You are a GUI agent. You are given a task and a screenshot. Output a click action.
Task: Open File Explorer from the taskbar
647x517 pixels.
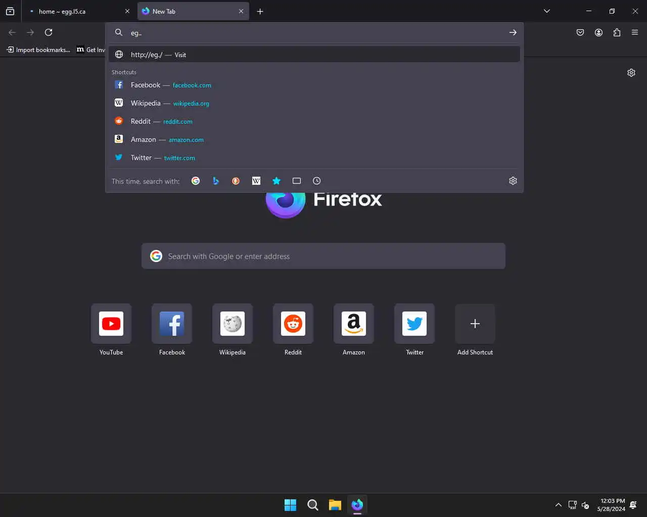pos(335,505)
